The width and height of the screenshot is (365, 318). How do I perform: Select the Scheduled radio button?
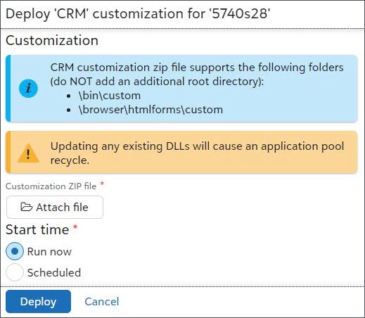pyautogui.click(x=15, y=272)
